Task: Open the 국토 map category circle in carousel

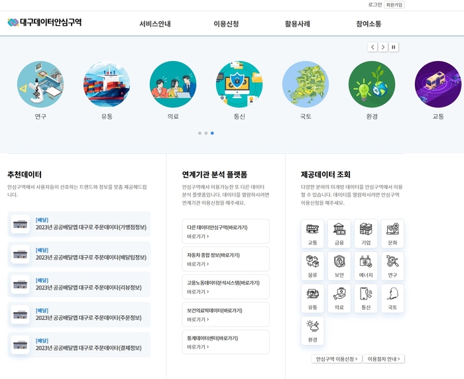Action: tap(306, 84)
